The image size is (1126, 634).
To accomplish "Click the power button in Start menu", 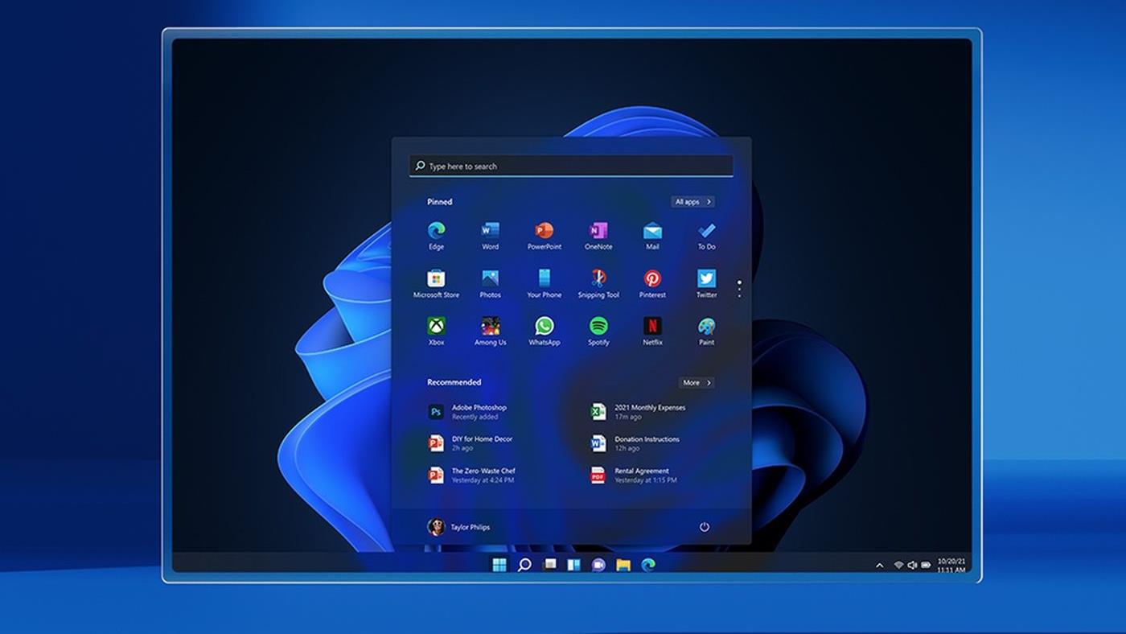I will point(704,527).
